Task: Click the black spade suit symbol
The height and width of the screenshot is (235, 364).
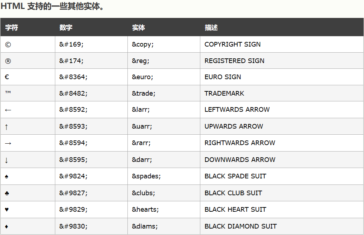Action: point(7,177)
